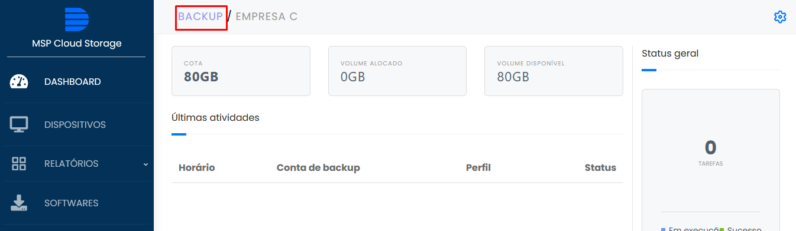This screenshot has height=231, width=796.
Task: Sort by Status column header
Action: pos(600,167)
